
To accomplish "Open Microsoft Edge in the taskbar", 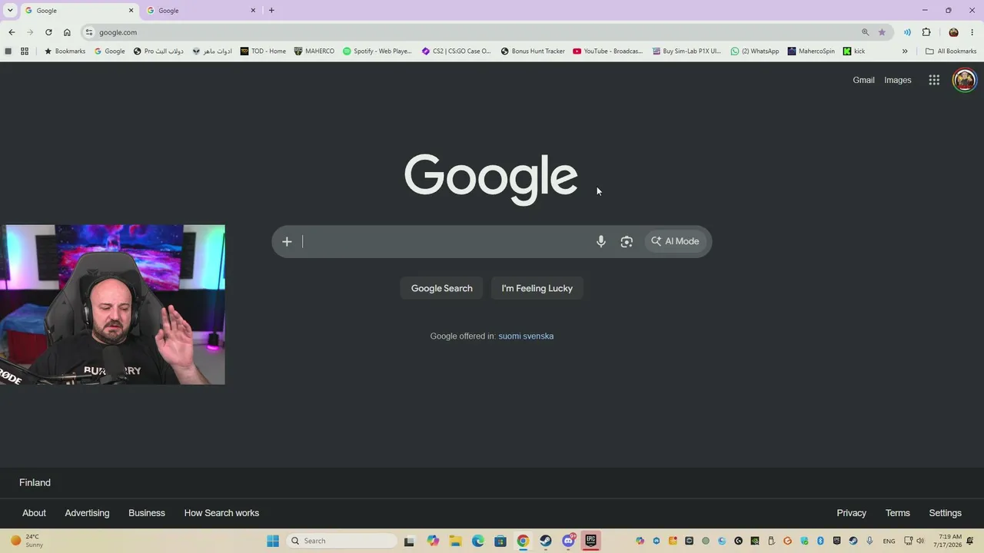I will coord(477,541).
